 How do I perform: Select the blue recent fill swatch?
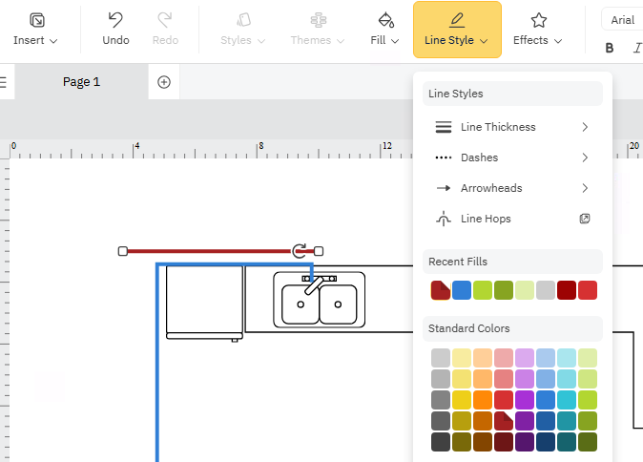point(462,290)
